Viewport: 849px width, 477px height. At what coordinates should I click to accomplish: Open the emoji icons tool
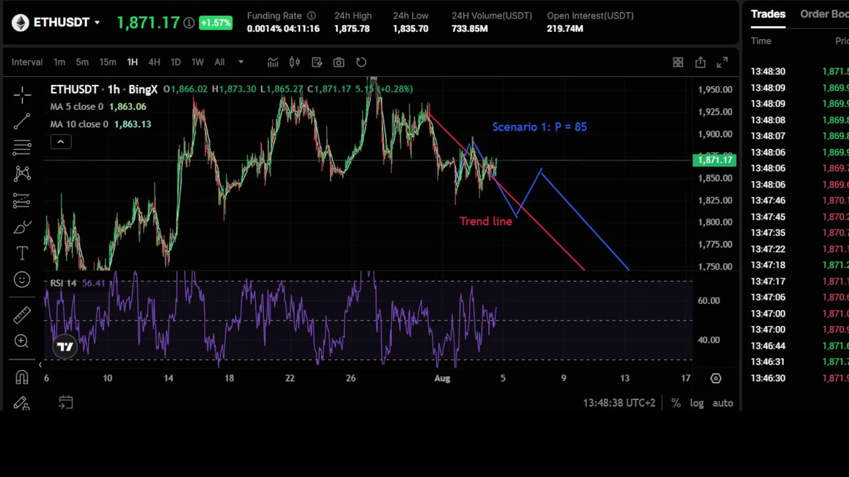tap(22, 280)
